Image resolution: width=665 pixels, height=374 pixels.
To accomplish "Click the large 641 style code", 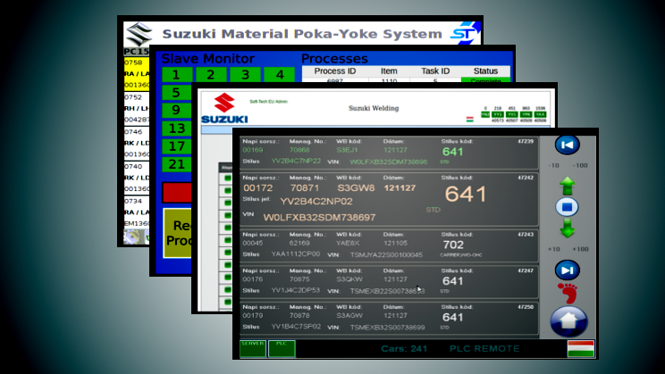I will [466, 194].
